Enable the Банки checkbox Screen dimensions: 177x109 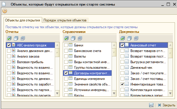(66, 45)
